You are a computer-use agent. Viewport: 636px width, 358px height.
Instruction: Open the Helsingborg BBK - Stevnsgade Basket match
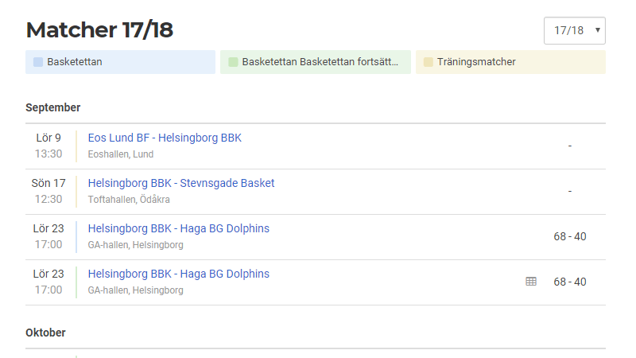click(x=181, y=183)
